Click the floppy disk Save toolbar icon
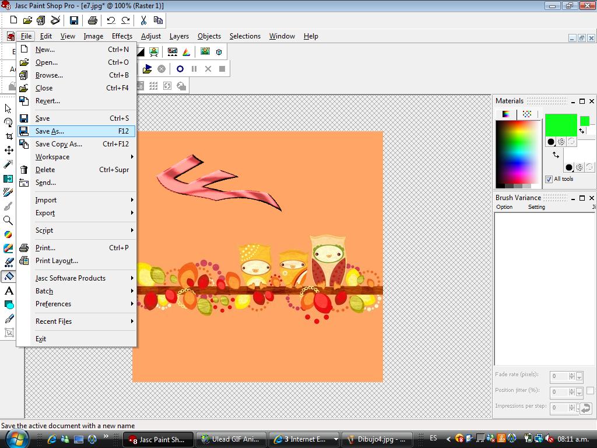The height and width of the screenshot is (448, 597). (74, 20)
